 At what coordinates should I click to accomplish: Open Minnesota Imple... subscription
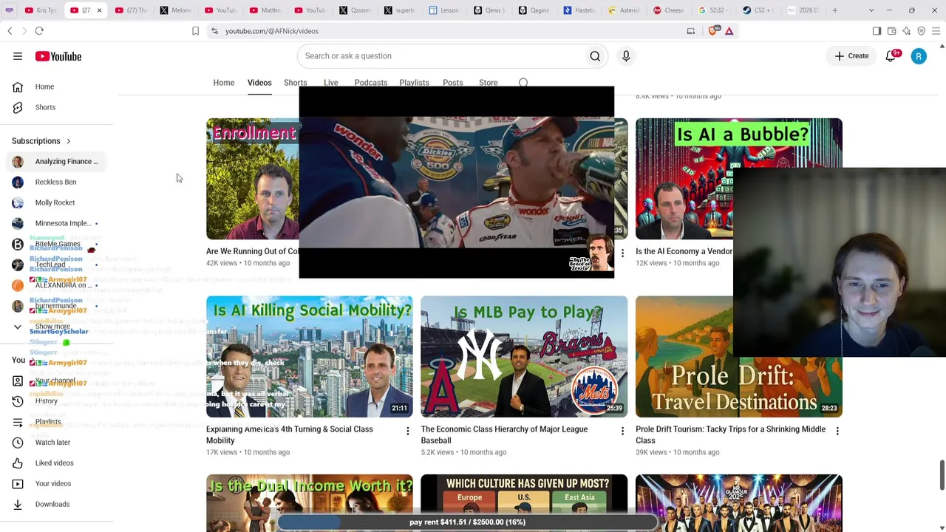tap(58, 224)
